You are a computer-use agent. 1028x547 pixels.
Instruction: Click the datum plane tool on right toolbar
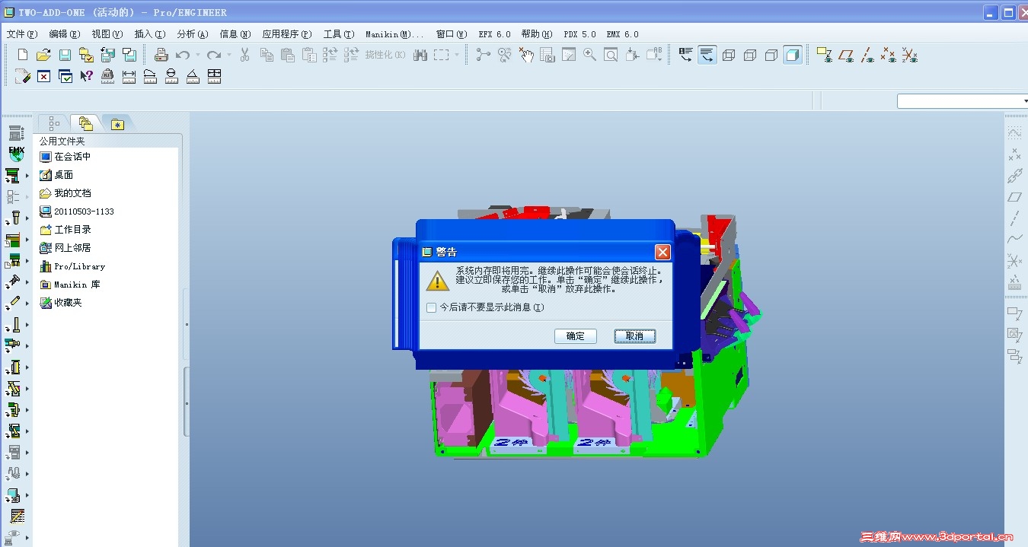1014,197
